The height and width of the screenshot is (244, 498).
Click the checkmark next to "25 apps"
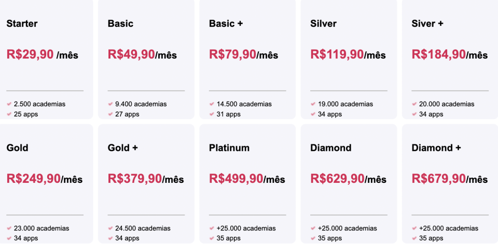click(x=9, y=114)
